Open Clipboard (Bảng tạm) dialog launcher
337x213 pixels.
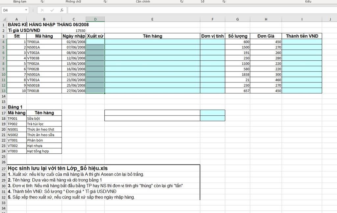[42, 2]
